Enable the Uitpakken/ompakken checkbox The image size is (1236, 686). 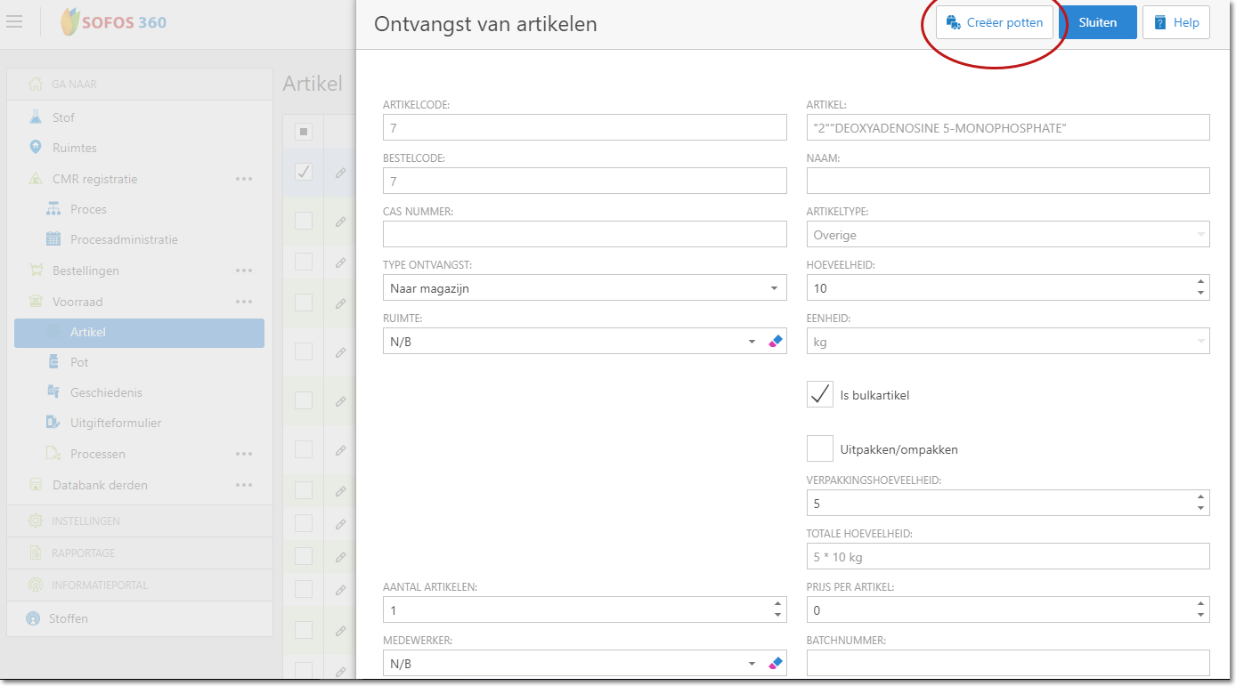tap(819, 448)
